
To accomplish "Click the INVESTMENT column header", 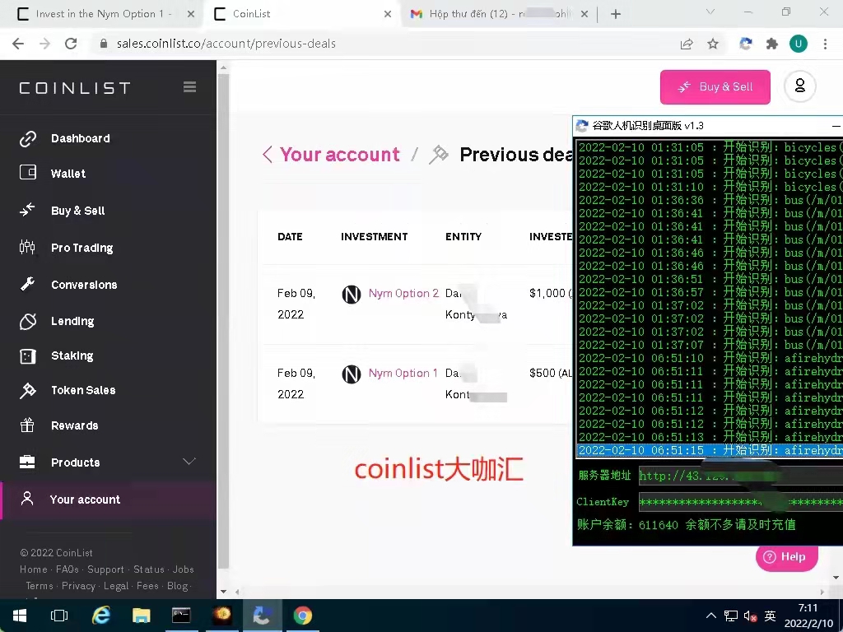I will [375, 237].
